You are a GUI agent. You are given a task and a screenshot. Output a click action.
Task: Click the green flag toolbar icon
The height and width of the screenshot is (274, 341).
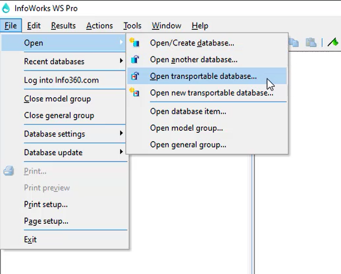[333, 42]
